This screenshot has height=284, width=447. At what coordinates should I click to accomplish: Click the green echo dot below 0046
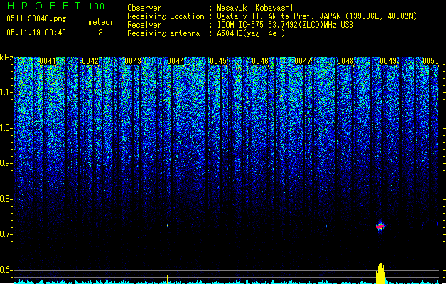249,217
